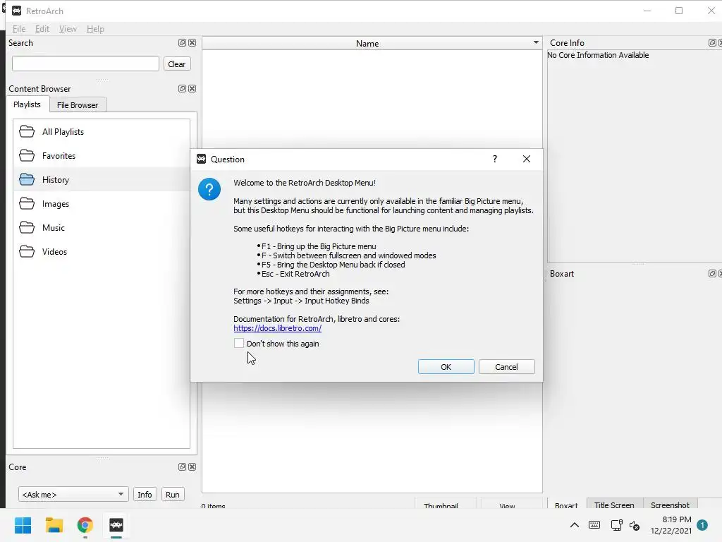Click the help question mark in dialog title bar
The height and width of the screenshot is (542, 722).
pyautogui.click(x=495, y=159)
